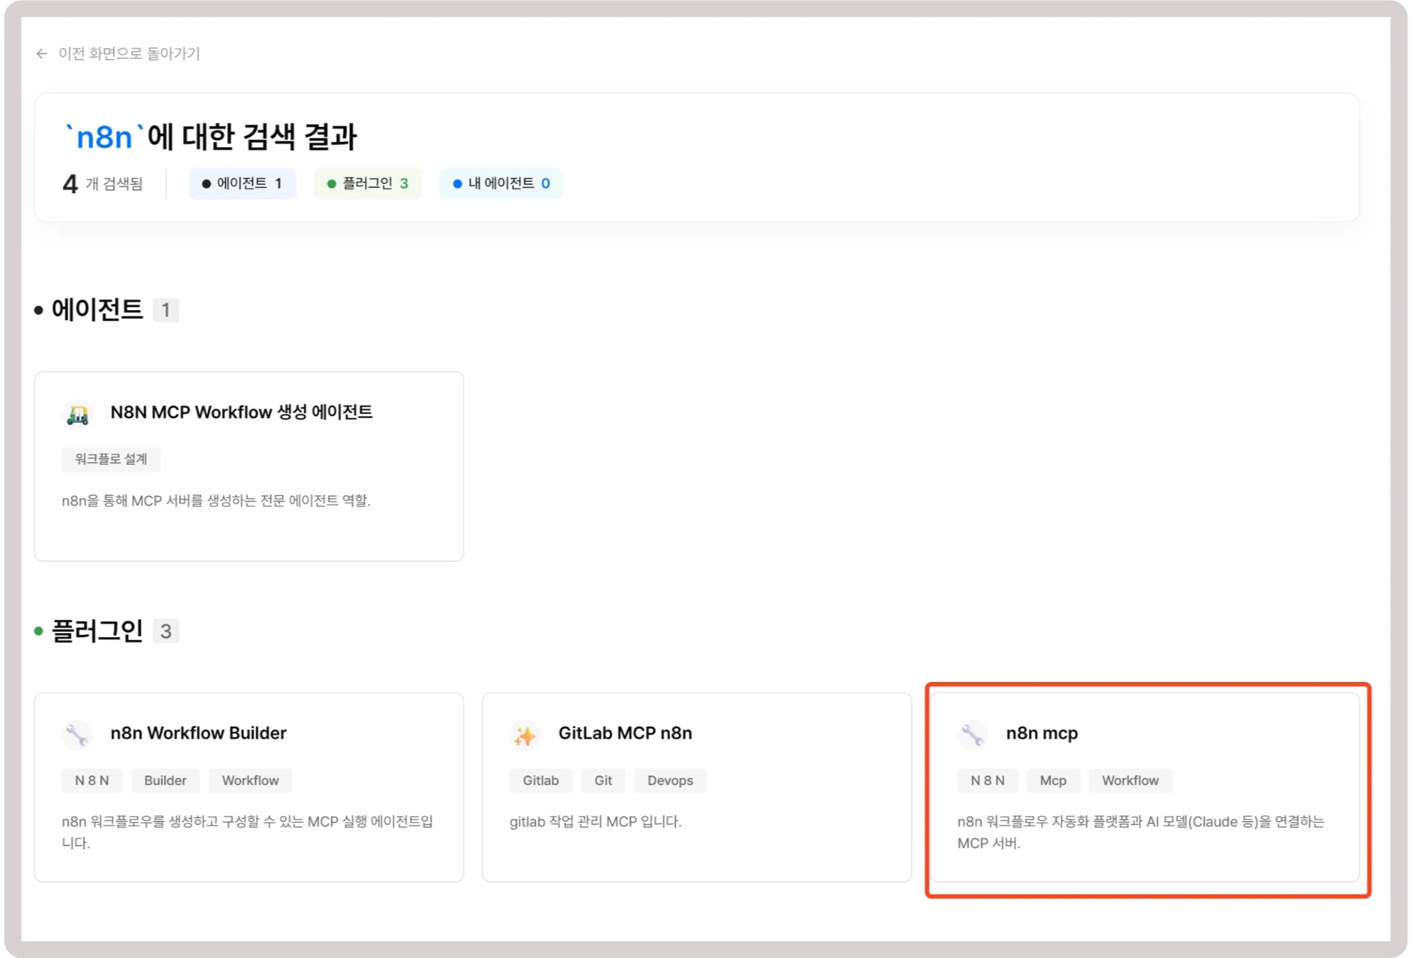Click the Git tag
The height and width of the screenshot is (958, 1412).
click(603, 781)
